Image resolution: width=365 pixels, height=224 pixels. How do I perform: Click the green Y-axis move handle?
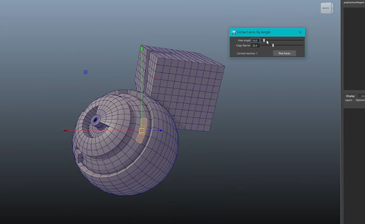(142, 48)
